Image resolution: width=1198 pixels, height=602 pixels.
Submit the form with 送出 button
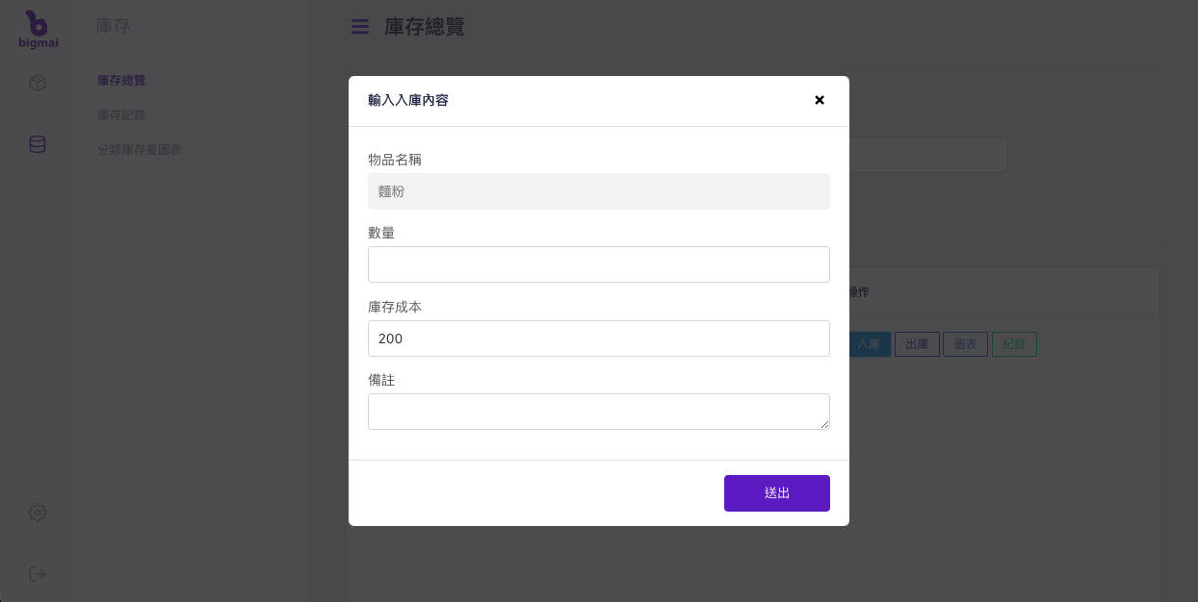[777, 493]
